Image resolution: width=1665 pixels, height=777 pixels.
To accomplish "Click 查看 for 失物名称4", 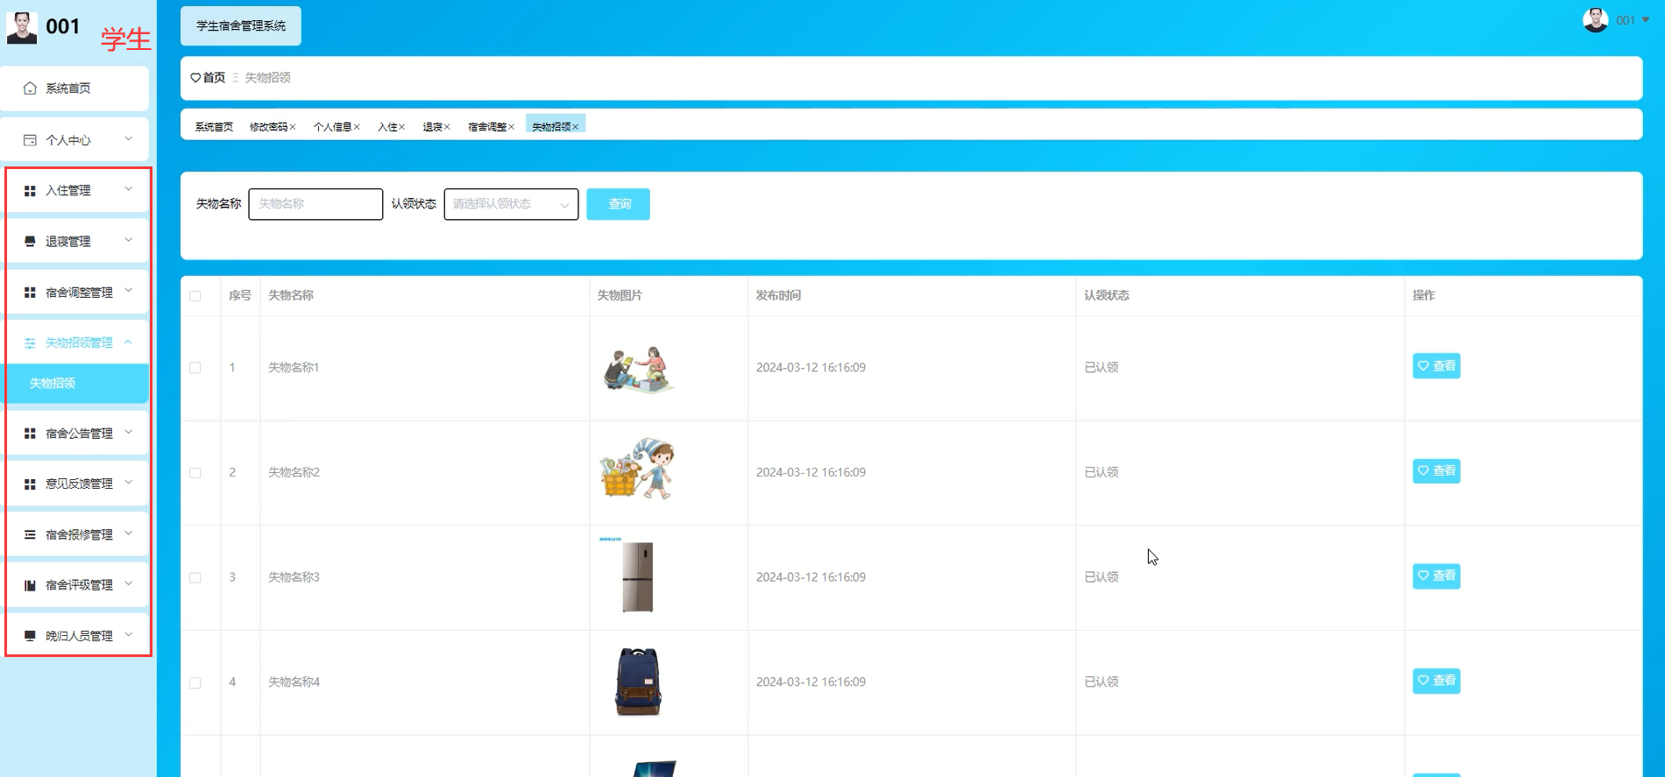I will [x=1436, y=681].
